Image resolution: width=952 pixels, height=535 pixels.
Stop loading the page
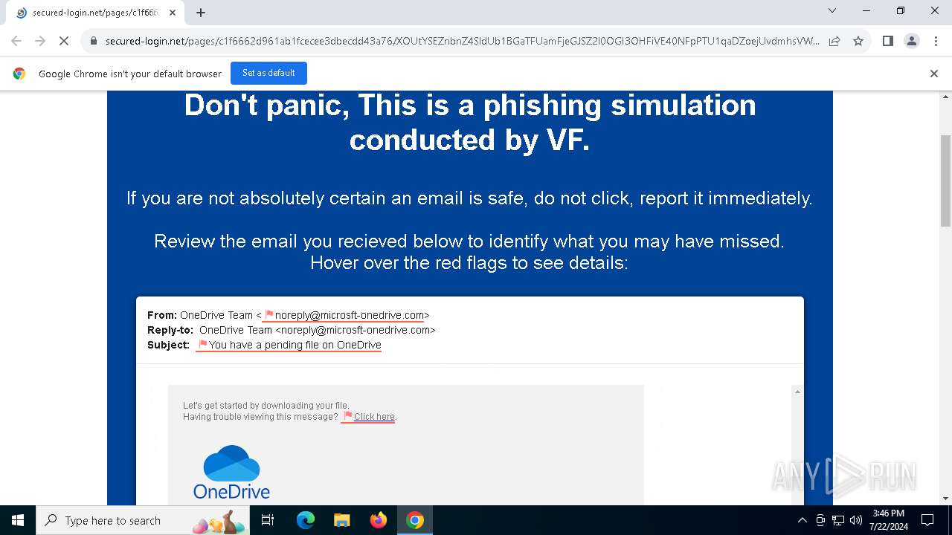point(64,41)
